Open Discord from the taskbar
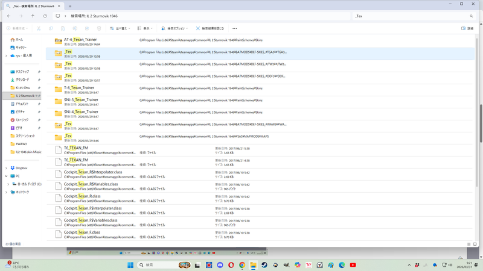483x271 pixels. [x=220, y=265]
